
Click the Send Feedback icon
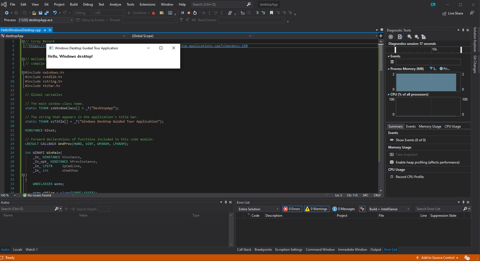pyautogui.click(x=472, y=13)
